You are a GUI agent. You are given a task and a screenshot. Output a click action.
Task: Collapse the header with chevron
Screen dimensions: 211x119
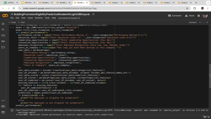coord(207,22)
